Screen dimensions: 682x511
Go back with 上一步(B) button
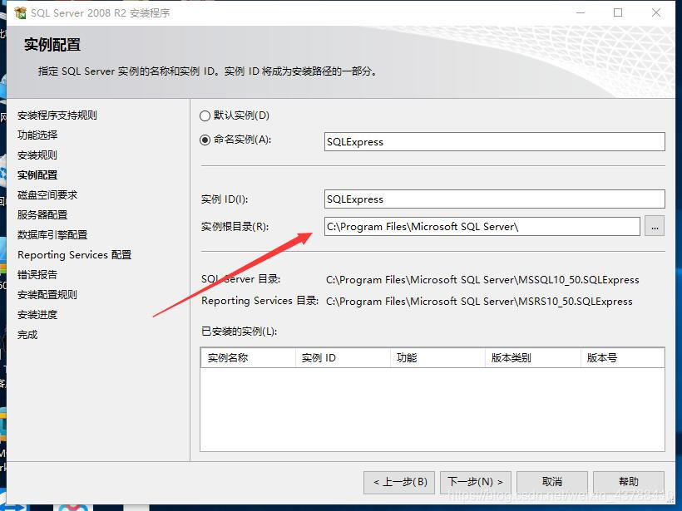(399, 482)
